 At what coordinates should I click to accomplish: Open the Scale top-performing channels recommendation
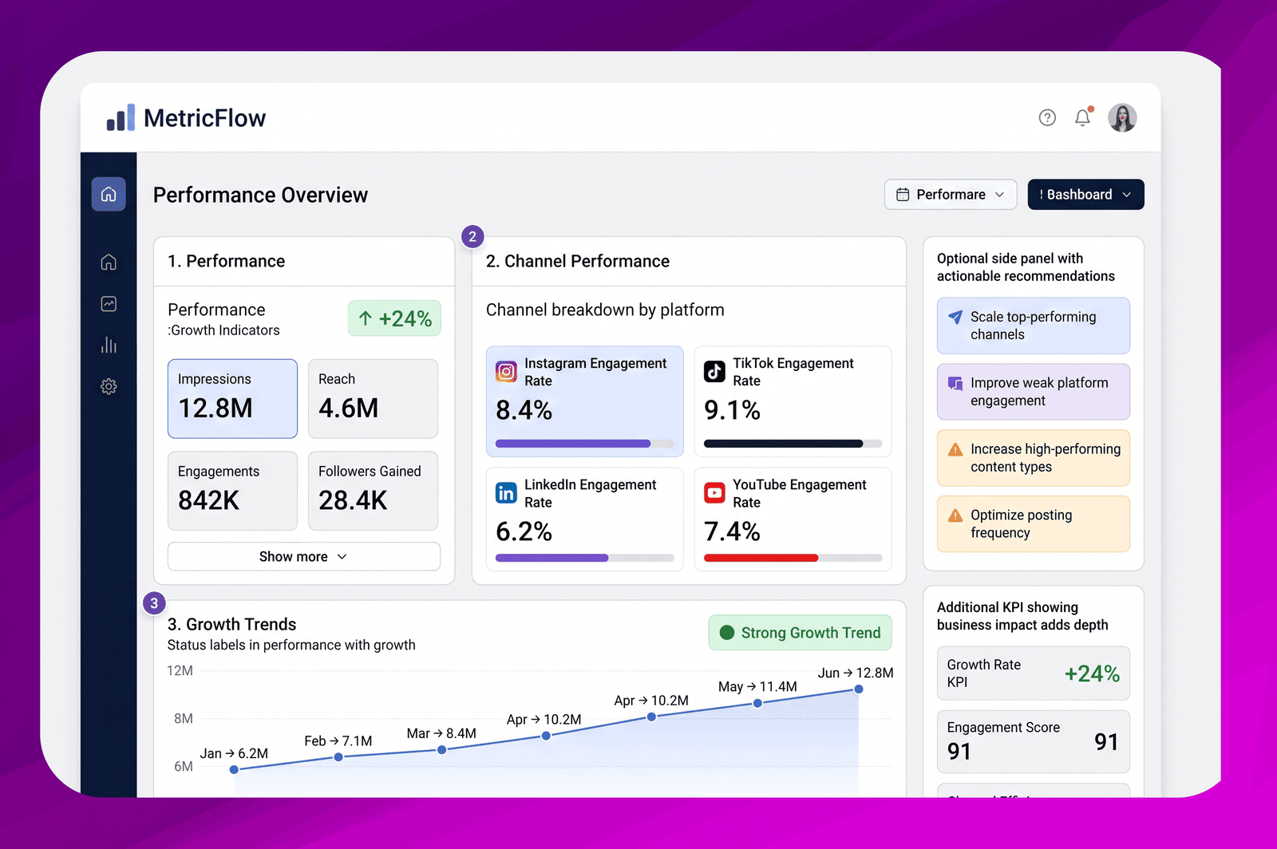click(x=1034, y=326)
